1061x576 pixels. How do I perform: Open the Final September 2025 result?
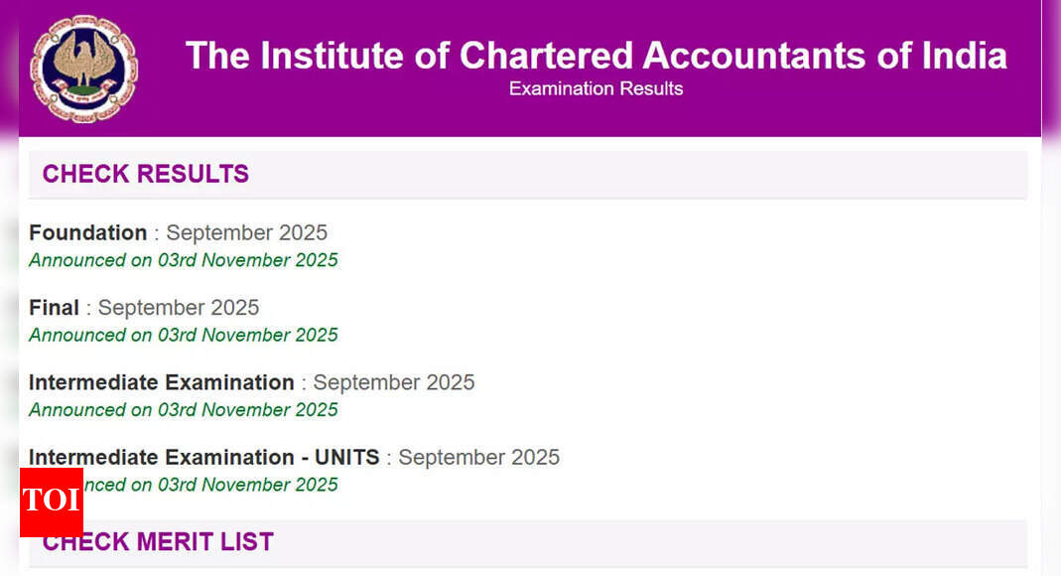point(144,308)
